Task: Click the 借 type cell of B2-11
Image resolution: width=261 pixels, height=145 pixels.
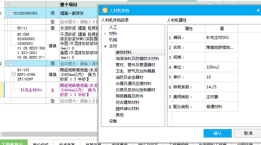Action: tap(53, 28)
